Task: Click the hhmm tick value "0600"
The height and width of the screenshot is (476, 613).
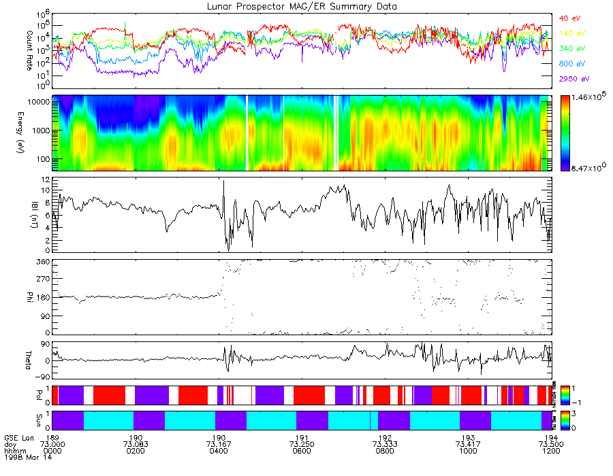Action: [x=302, y=451]
